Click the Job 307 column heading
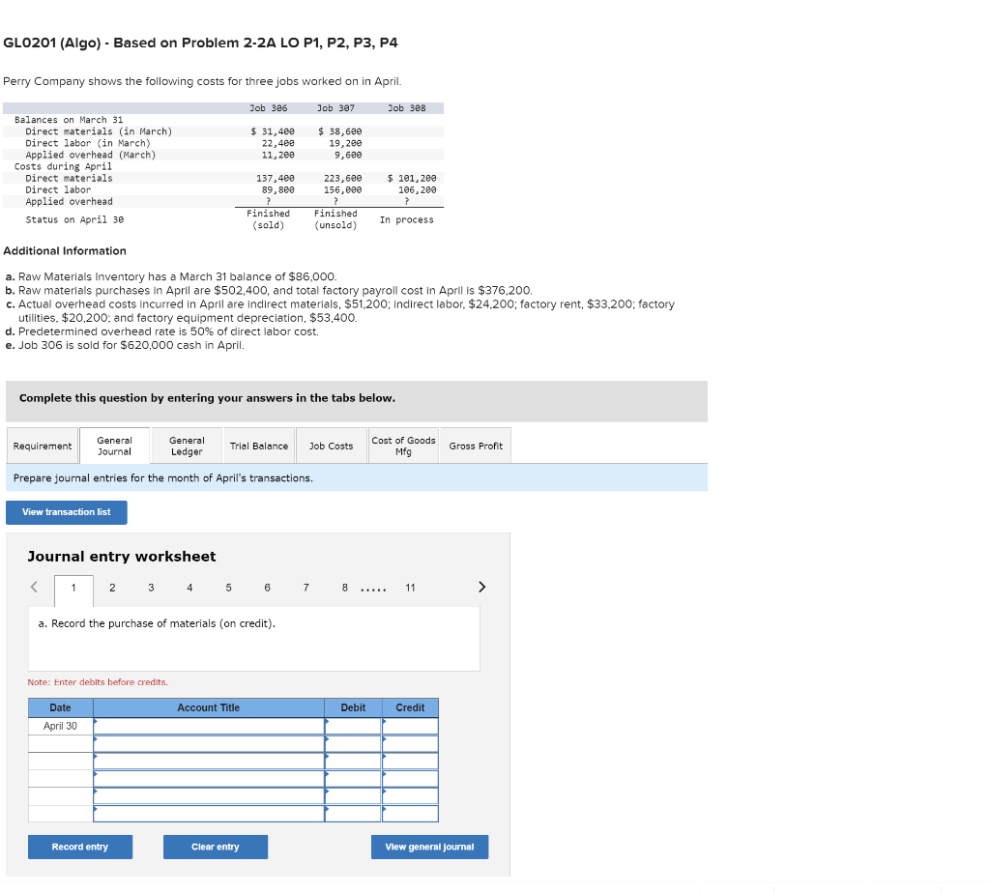 335,108
